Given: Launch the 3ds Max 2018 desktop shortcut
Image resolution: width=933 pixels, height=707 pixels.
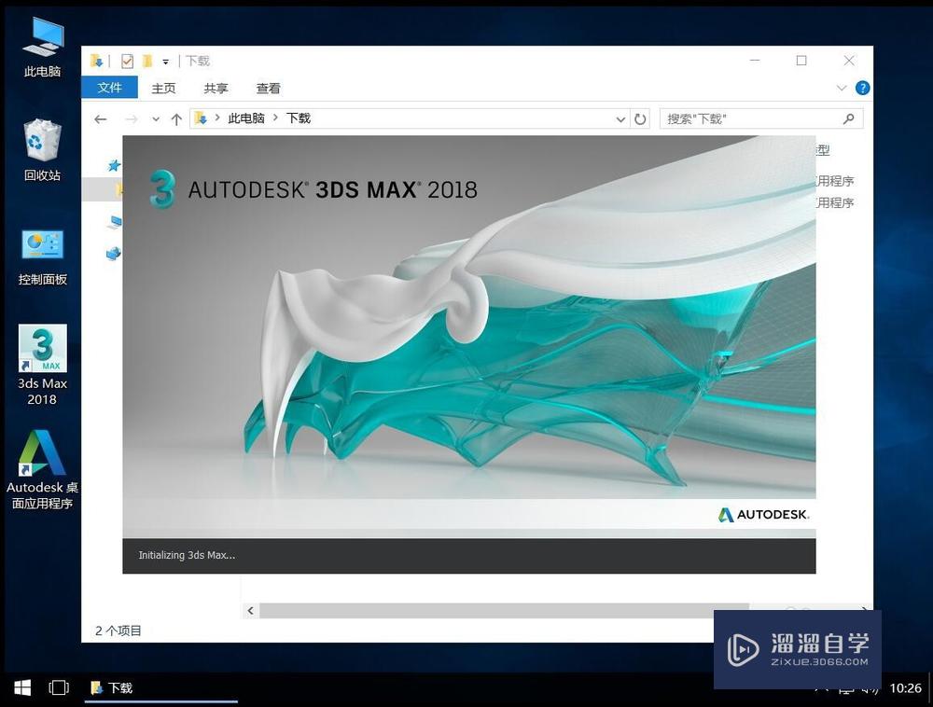Looking at the screenshot, I should click(42, 365).
